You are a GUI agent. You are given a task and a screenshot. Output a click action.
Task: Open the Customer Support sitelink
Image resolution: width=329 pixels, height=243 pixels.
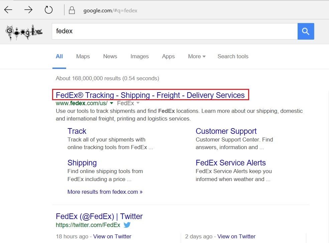click(x=226, y=131)
